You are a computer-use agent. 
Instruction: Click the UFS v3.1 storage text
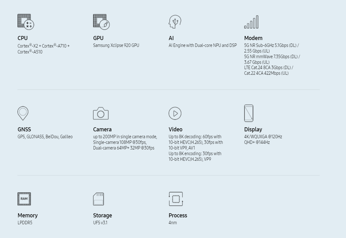[100, 223]
